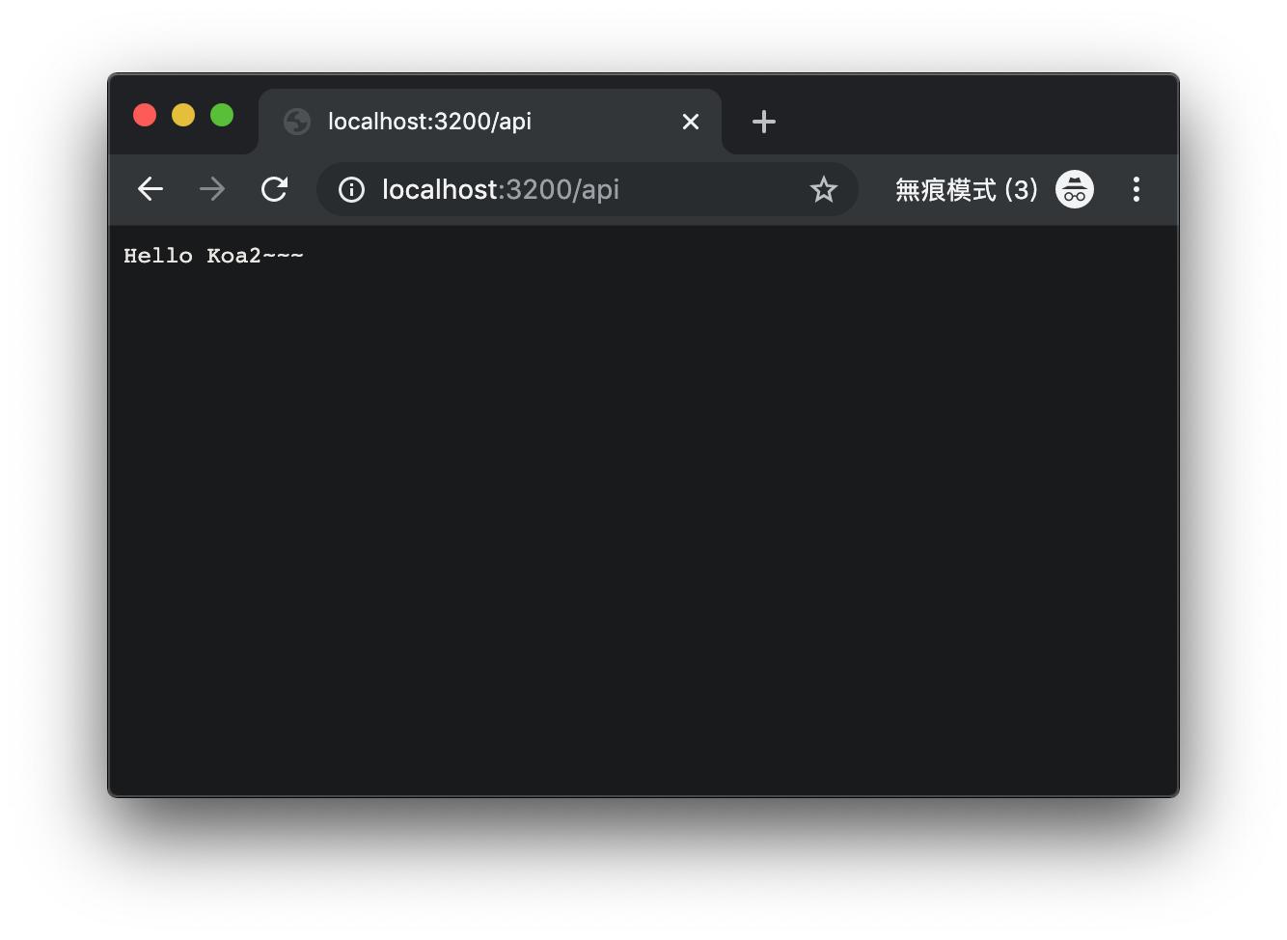The height and width of the screenshot is (940, 1287).
Task: Click the 無痕模式 (3) label
Action: coord(967,189)
